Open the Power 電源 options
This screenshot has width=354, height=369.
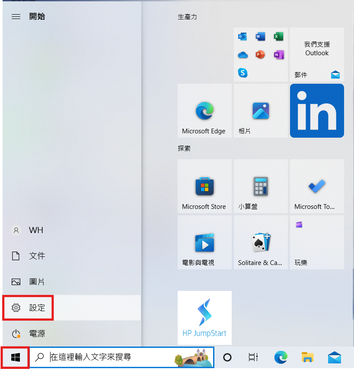click(72, 334)
